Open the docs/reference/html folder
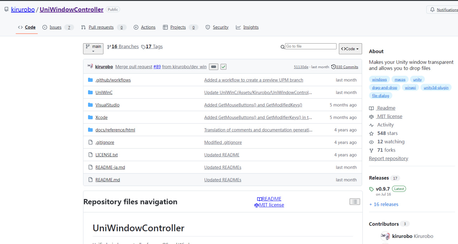 point(115,130)
